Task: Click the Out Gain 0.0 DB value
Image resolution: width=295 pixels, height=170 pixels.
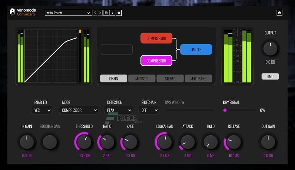Action: (268, 156)
